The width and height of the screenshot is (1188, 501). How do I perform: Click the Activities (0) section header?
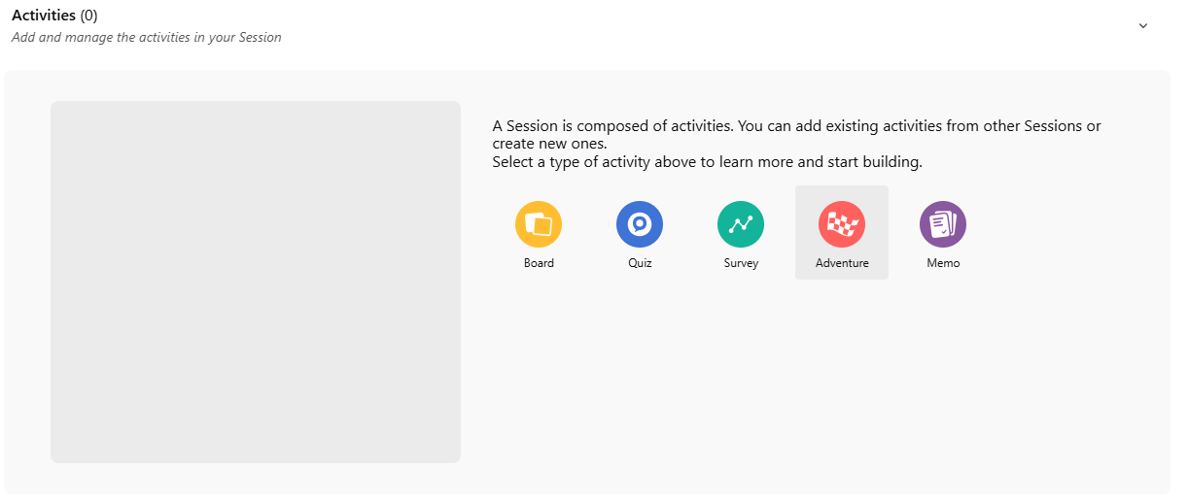44,16
